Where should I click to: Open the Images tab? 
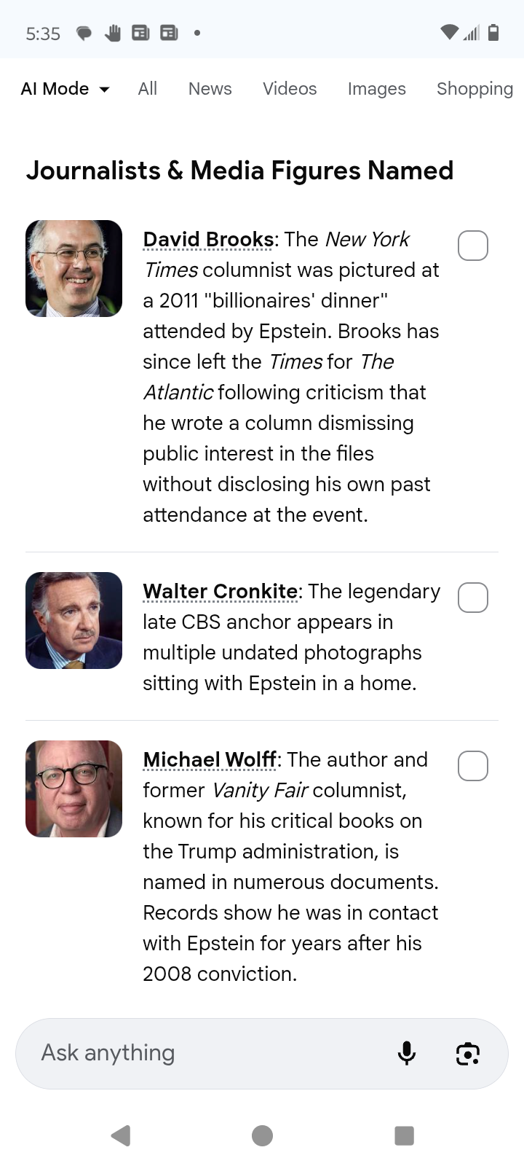pos(376,89)
